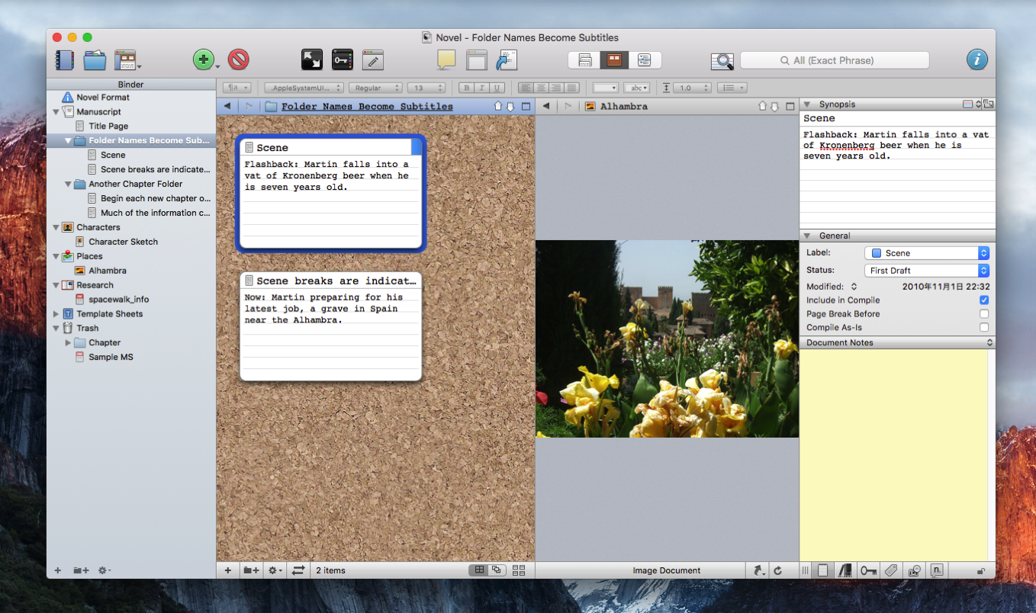Switch to Corkboard view mode
This screenshot has height=613, width=1036.
tap(613, 60)
